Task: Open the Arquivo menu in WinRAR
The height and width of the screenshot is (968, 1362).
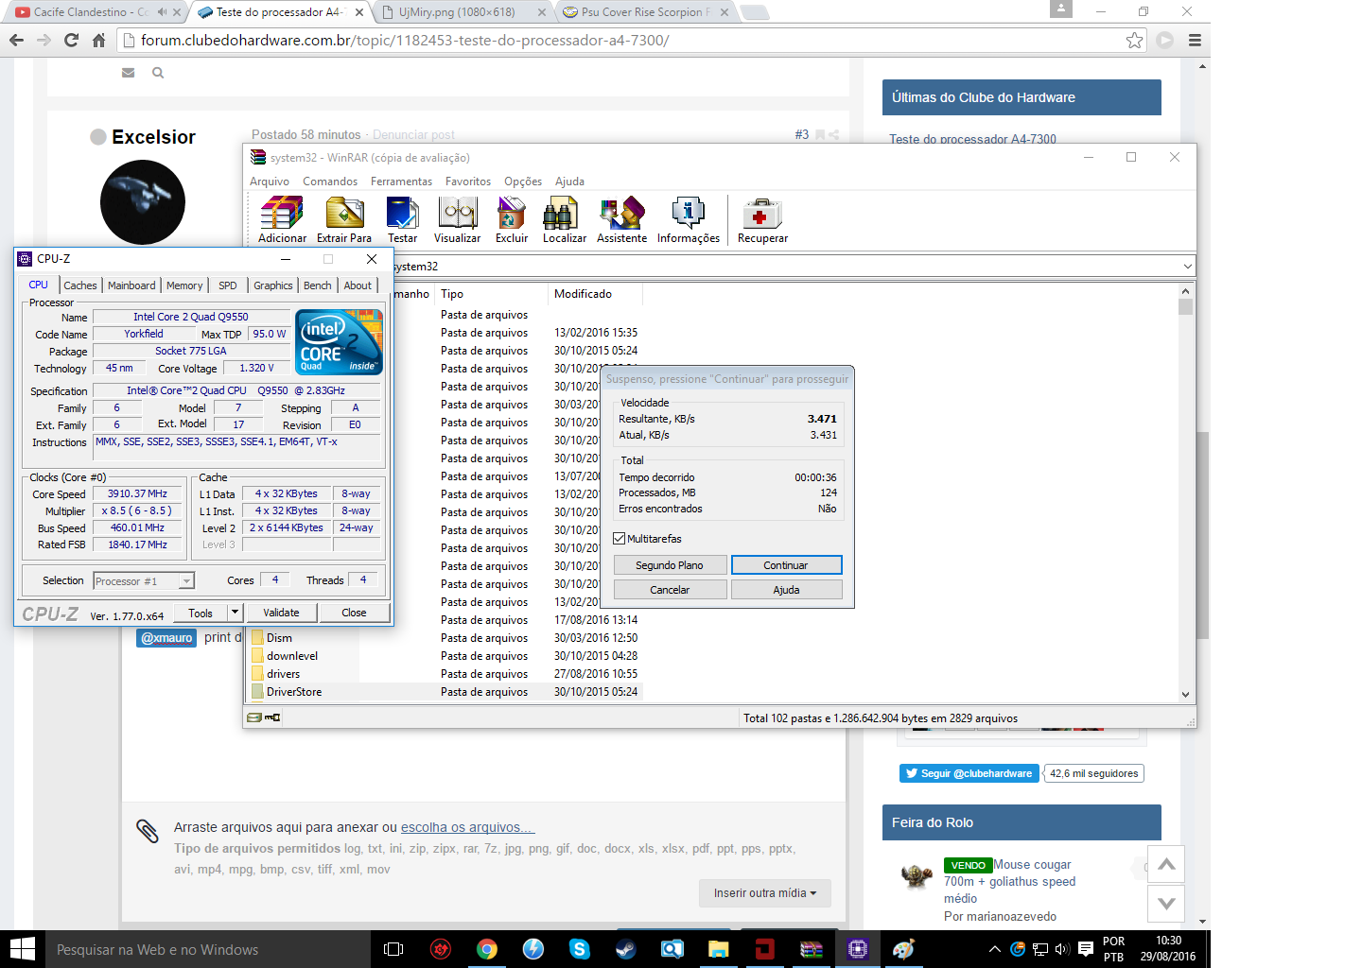Action: pyautogui.click(x=270, y=181)
